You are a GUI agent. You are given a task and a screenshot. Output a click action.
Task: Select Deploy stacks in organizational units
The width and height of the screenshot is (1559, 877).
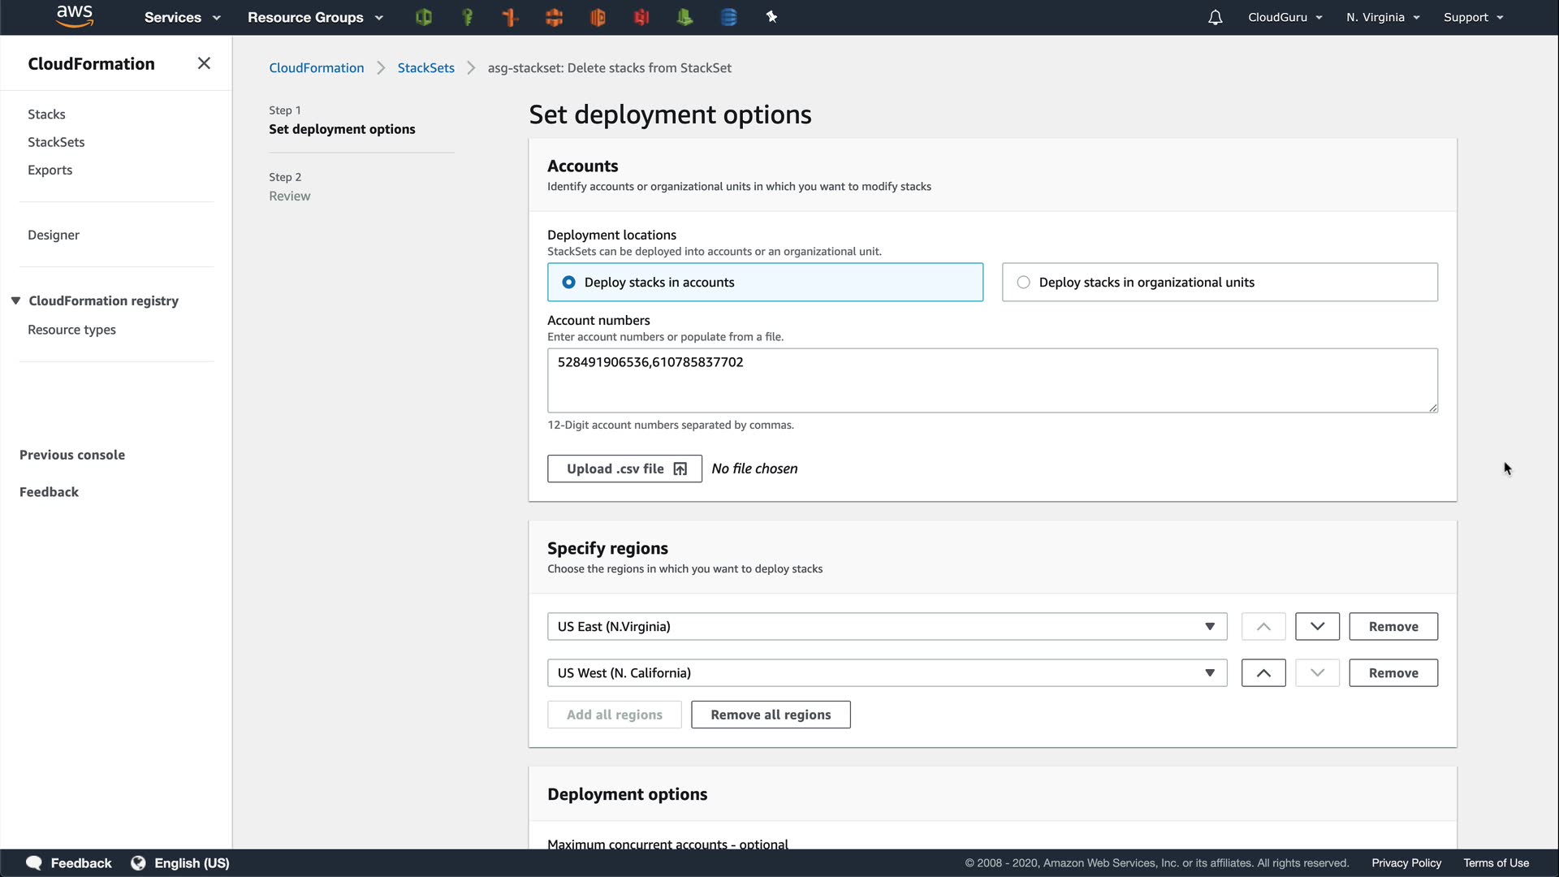click(1024, 283)
